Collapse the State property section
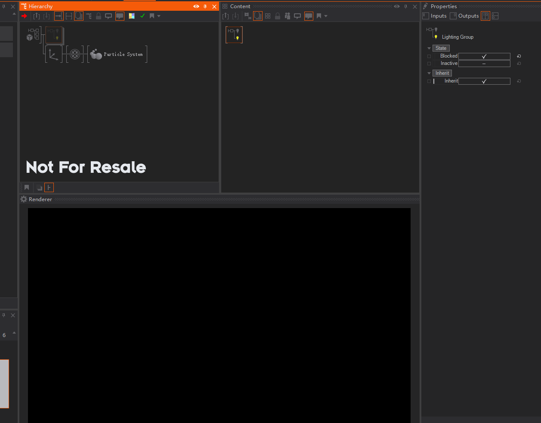The width and height of the screenshot is (541, 423). click(429, 49)
